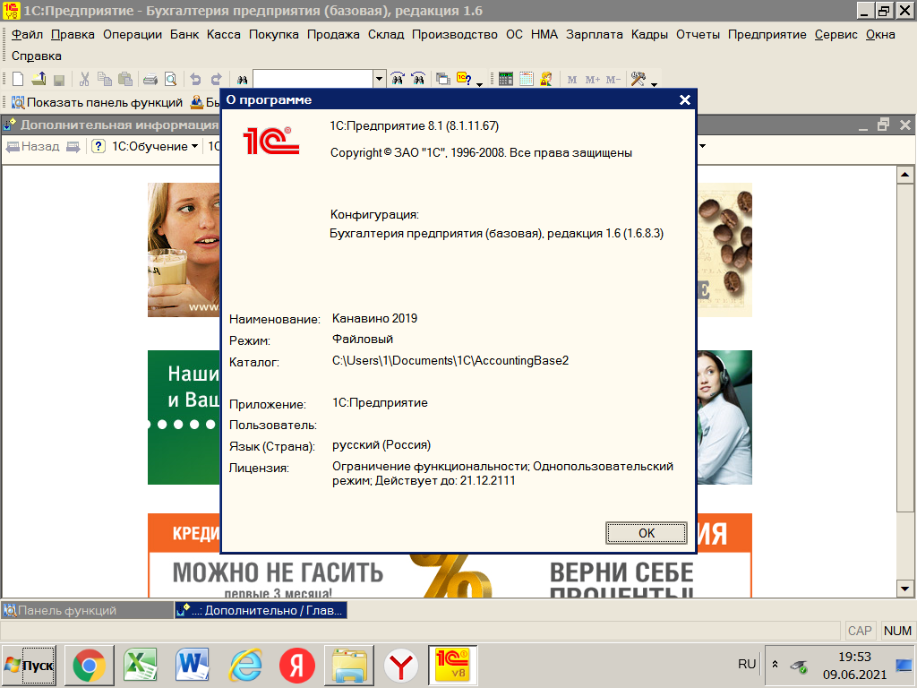Open the Справка menu
917x688 pixels.
point(36,56)
